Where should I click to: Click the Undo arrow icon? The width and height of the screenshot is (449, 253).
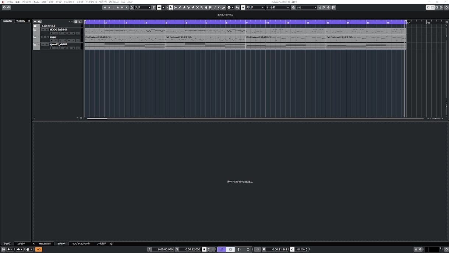tap(4, 7)
